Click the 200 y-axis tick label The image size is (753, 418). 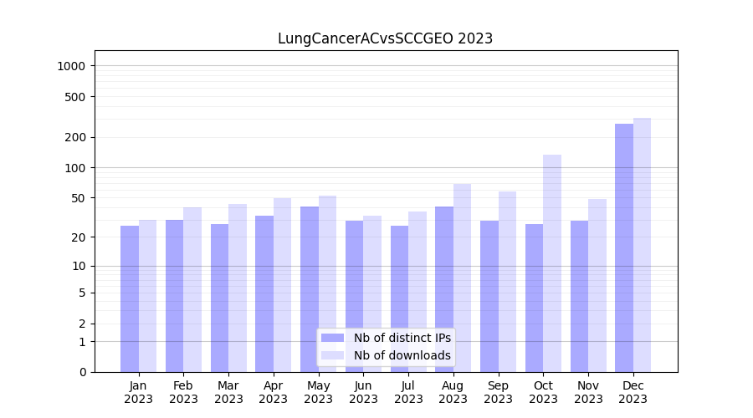pos(76,138)
